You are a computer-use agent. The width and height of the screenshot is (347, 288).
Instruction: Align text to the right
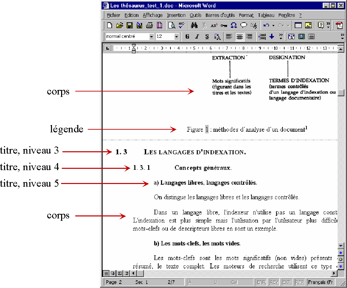coord(249,36)
